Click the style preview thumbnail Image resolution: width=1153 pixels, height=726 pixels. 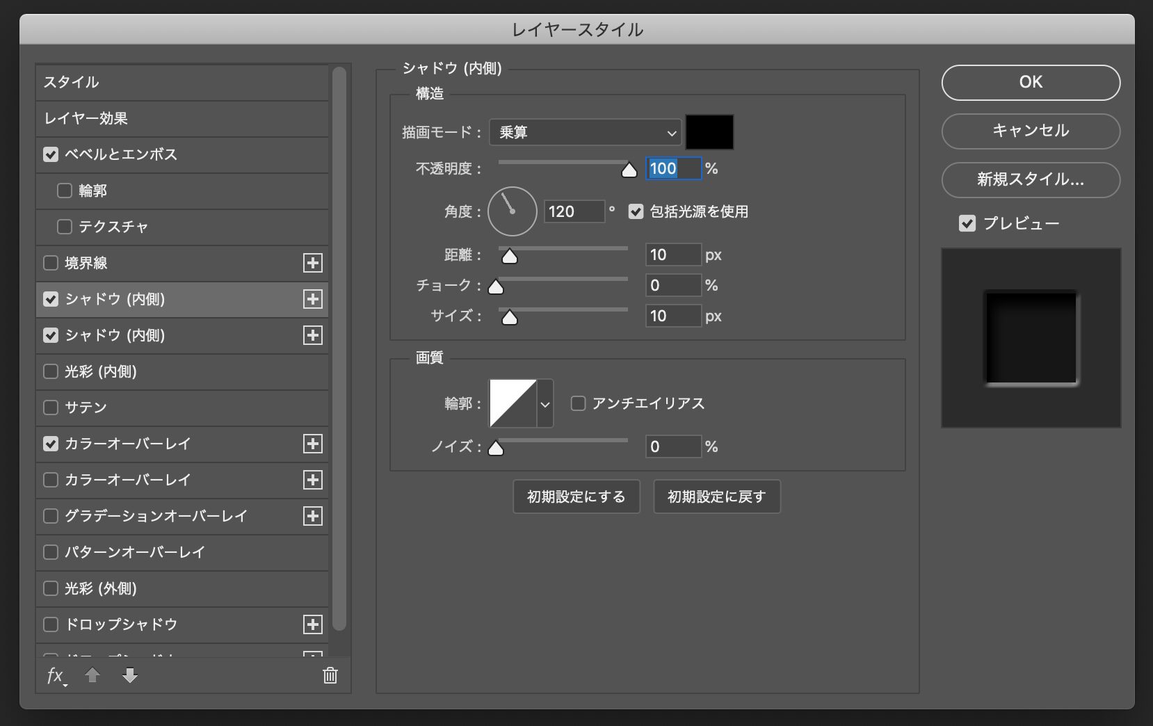(x=1031, y=338)
